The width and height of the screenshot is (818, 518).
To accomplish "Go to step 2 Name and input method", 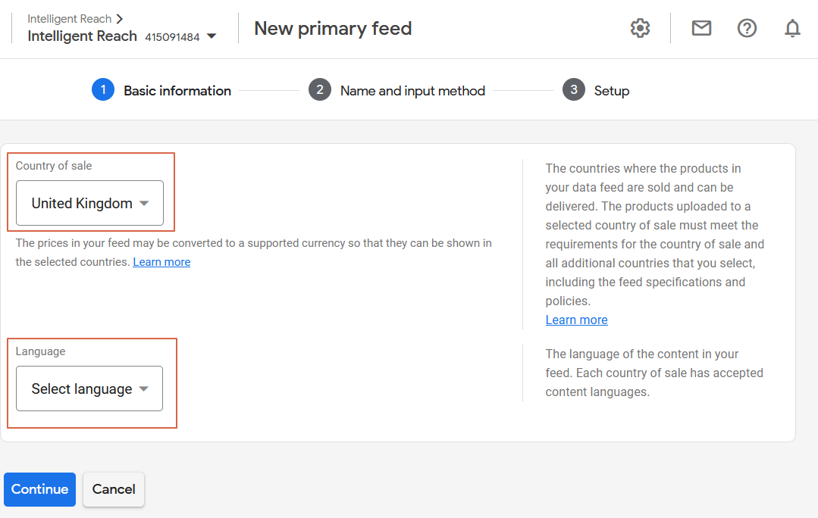I will pyautogui.click(x=396, y=90).
